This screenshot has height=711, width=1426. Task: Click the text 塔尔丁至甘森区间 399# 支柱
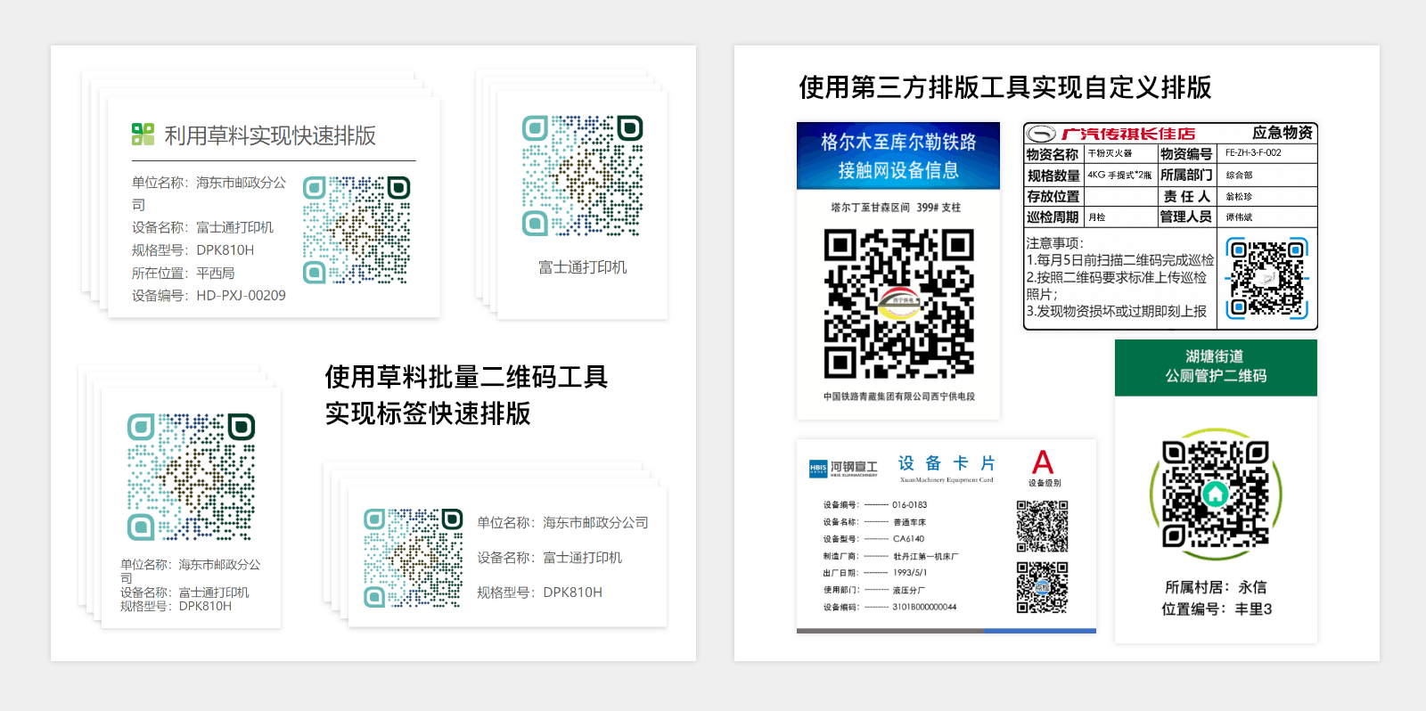click(x=896, y=208)
